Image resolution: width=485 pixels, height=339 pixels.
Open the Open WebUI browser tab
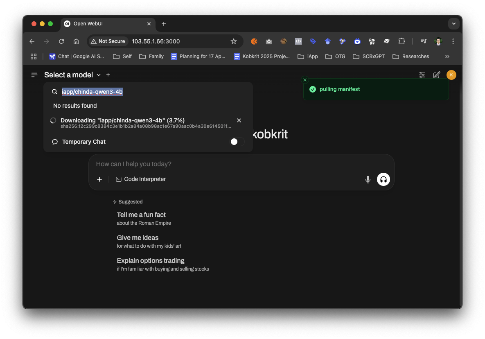pos(104,24)
